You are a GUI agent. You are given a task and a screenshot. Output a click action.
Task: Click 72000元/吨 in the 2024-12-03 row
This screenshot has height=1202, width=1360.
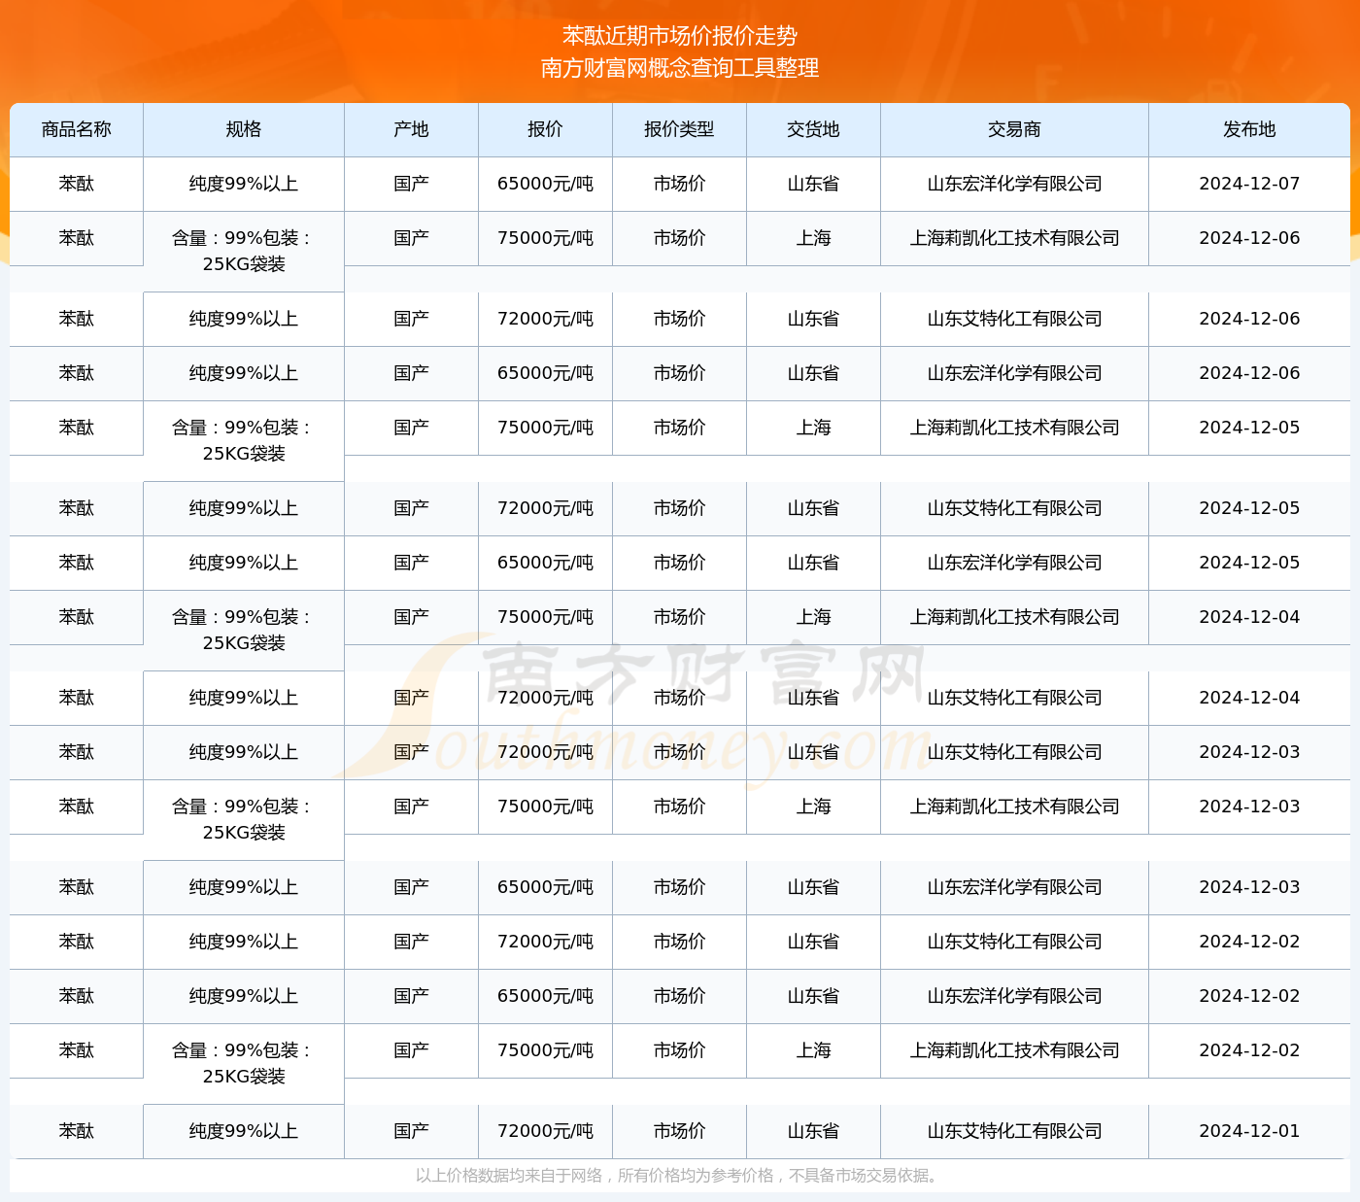(545, 752)
